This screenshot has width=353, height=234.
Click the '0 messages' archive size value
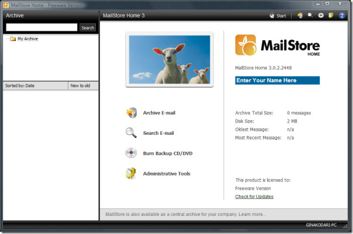pos(299,113)
